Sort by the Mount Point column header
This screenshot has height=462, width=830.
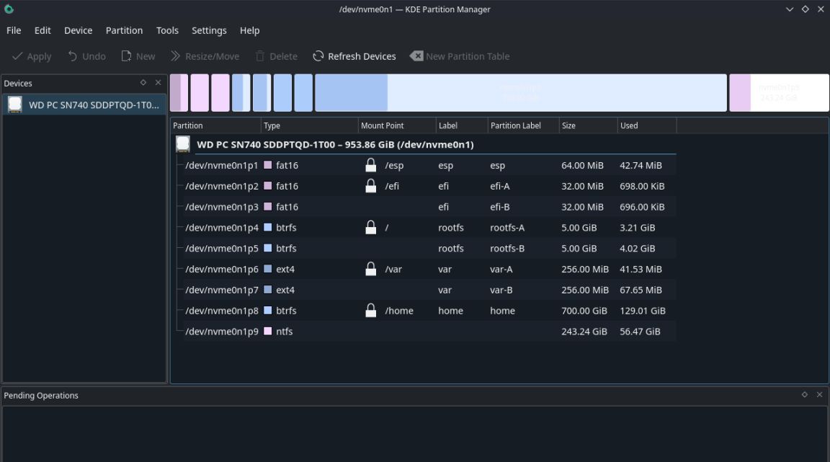click(397, 125)
